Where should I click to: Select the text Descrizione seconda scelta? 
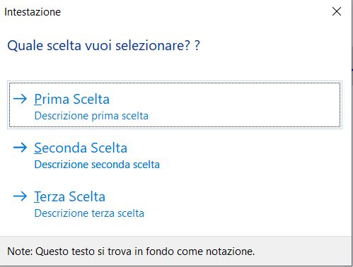(x=97, y=165)
